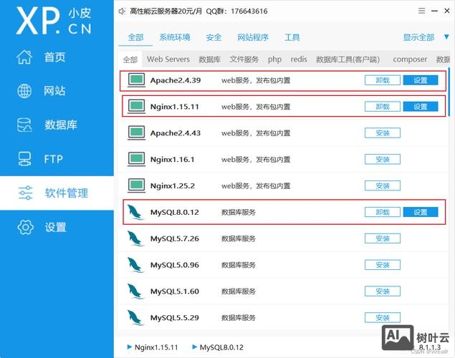Click the 软件管理 sliders icon
The width and height of the screenshot is (455, 358).
[26, 193]
